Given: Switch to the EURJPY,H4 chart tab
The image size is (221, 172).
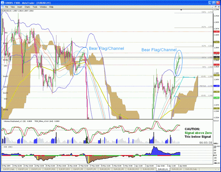Looking at the screenshot, I should click(x=23, y=169).
